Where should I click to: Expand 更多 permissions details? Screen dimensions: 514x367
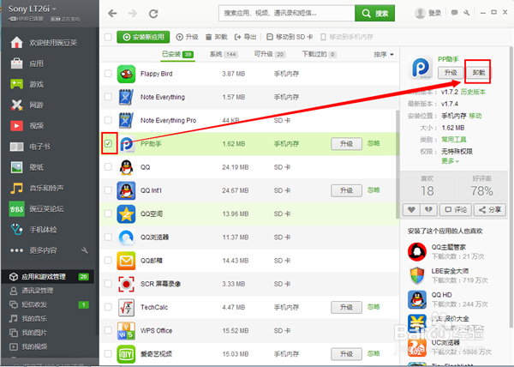point(450,161)
